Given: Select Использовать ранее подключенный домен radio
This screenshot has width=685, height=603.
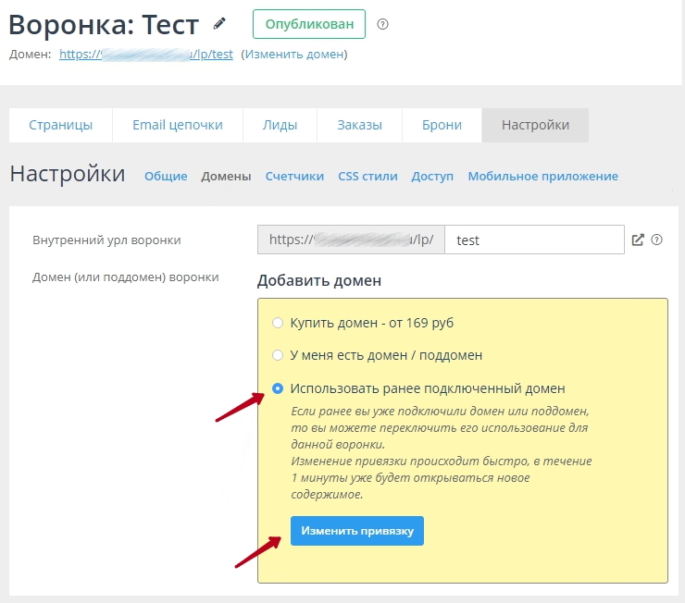Looking at the screenshot, I should click(x=278, y=388).
